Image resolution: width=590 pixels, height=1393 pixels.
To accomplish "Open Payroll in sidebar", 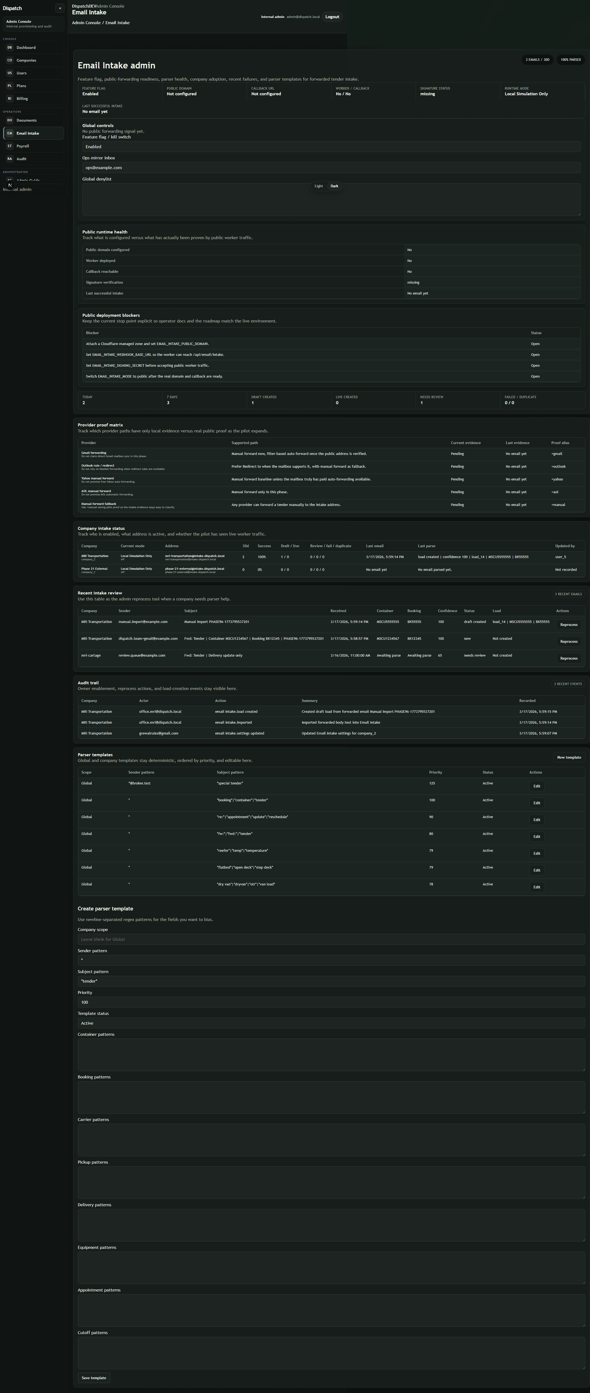I will (x=34, y=146).
